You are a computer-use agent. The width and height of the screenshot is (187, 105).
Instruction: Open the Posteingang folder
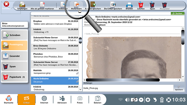pyautogui.click(x=14, y=45)
